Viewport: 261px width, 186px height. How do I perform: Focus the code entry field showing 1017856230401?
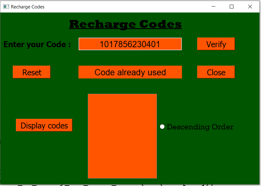tap(130, 44)
